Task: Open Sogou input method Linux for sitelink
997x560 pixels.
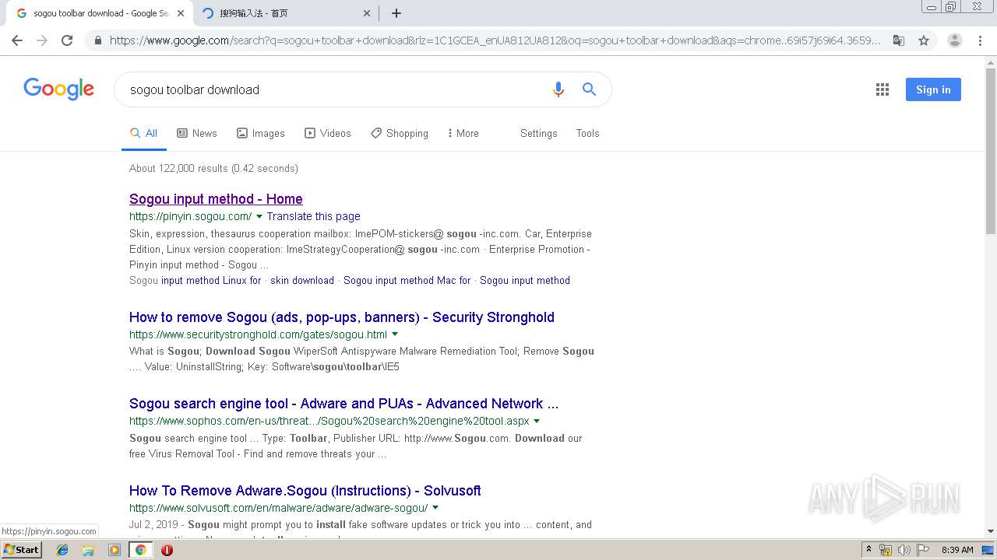Action: point(211,280)
